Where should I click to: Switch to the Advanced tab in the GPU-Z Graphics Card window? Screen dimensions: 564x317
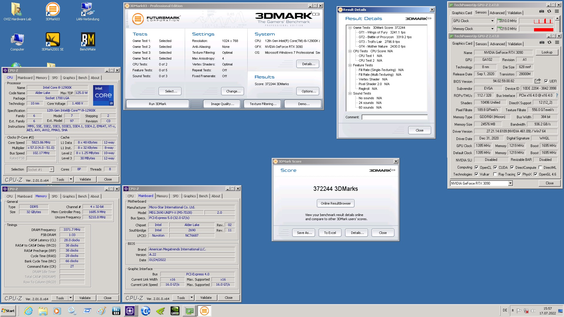coord(497,44)
